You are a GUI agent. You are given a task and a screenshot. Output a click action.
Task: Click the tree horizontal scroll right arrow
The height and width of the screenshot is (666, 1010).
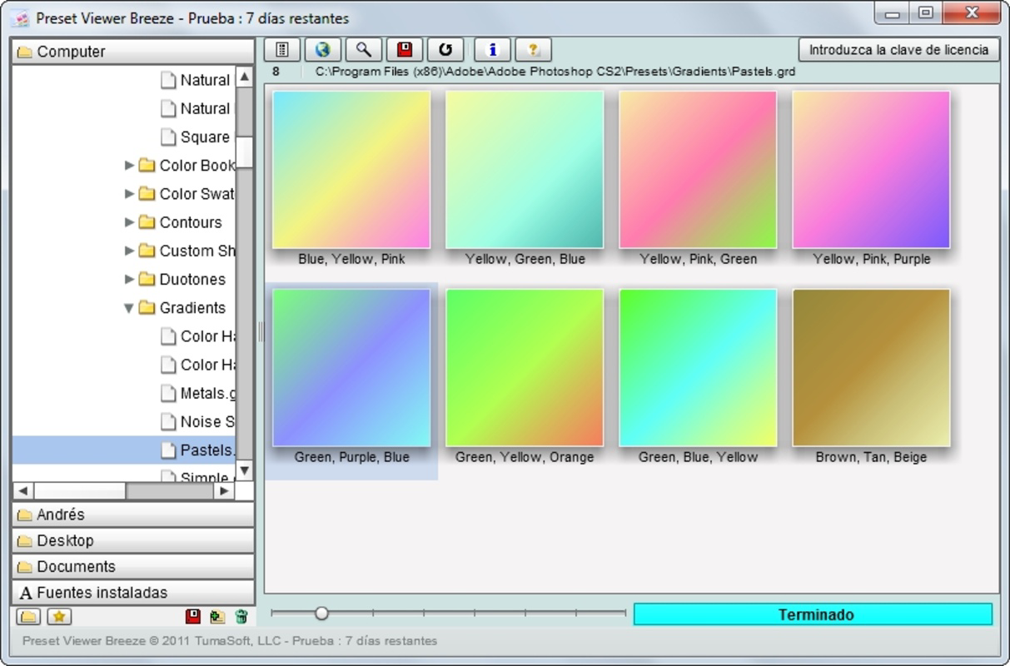[x=223, y=491]
